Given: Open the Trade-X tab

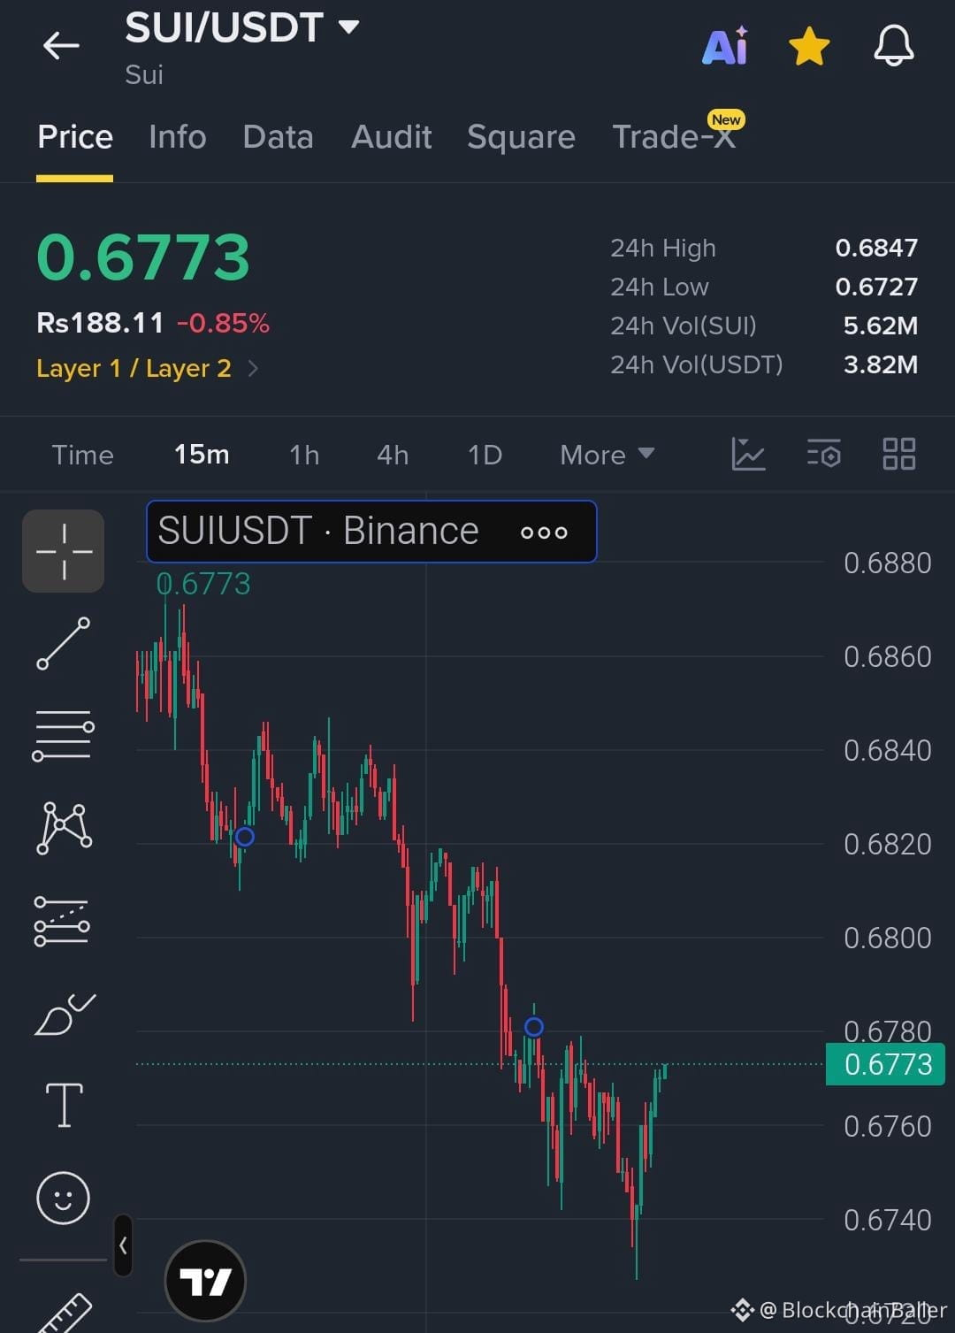Looking at the screenshot, I should [x=674, y=137].
